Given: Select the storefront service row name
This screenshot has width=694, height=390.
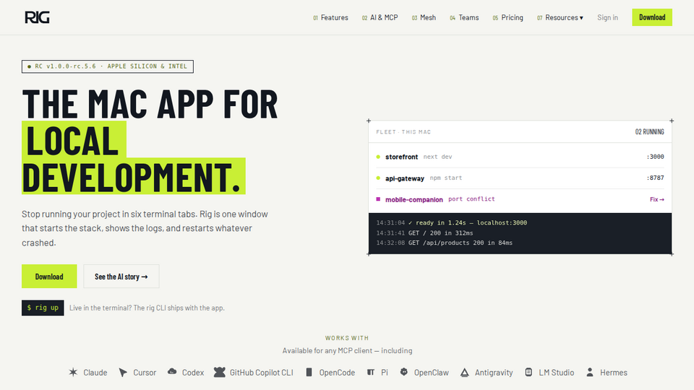Looking at the screenshot, I should click(x=401, y=157).
